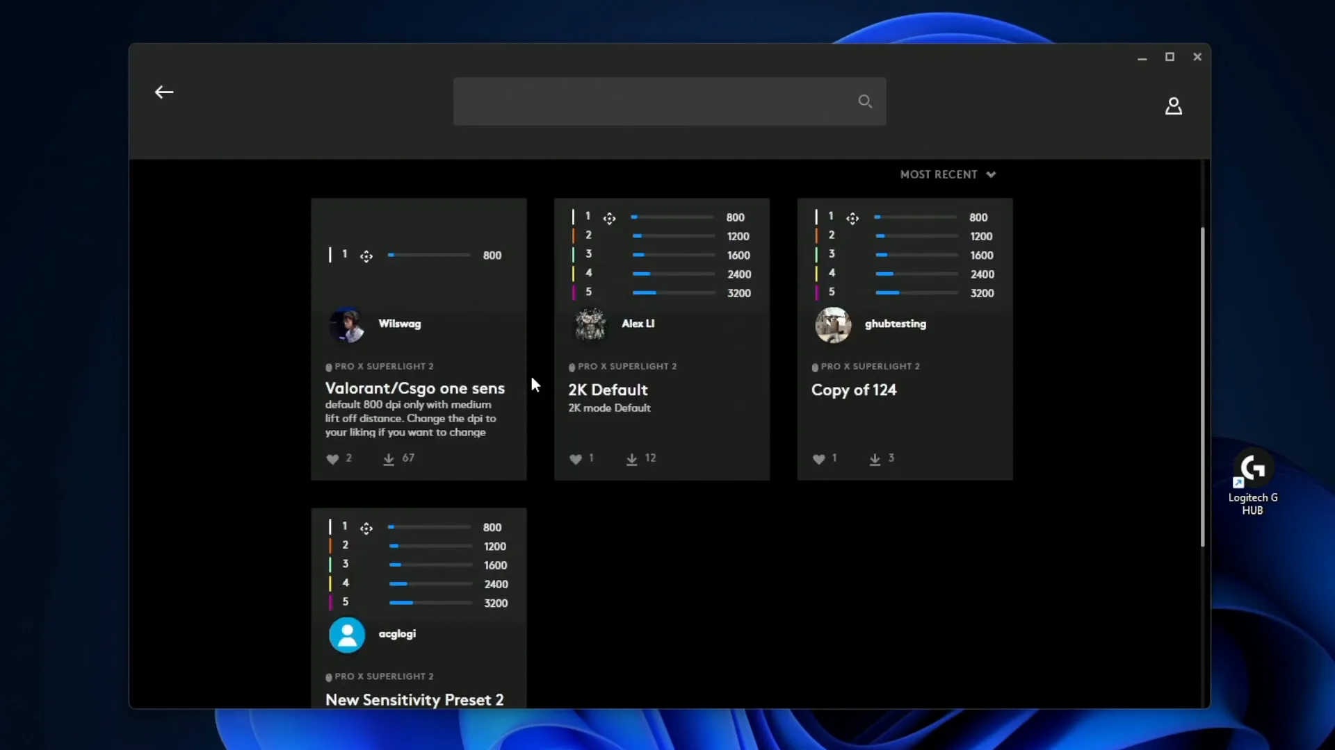This screenshot has width=1335, height=750.
Task: Click the 12 downloads count on 2K Default
Action: [x=650, y=458]
